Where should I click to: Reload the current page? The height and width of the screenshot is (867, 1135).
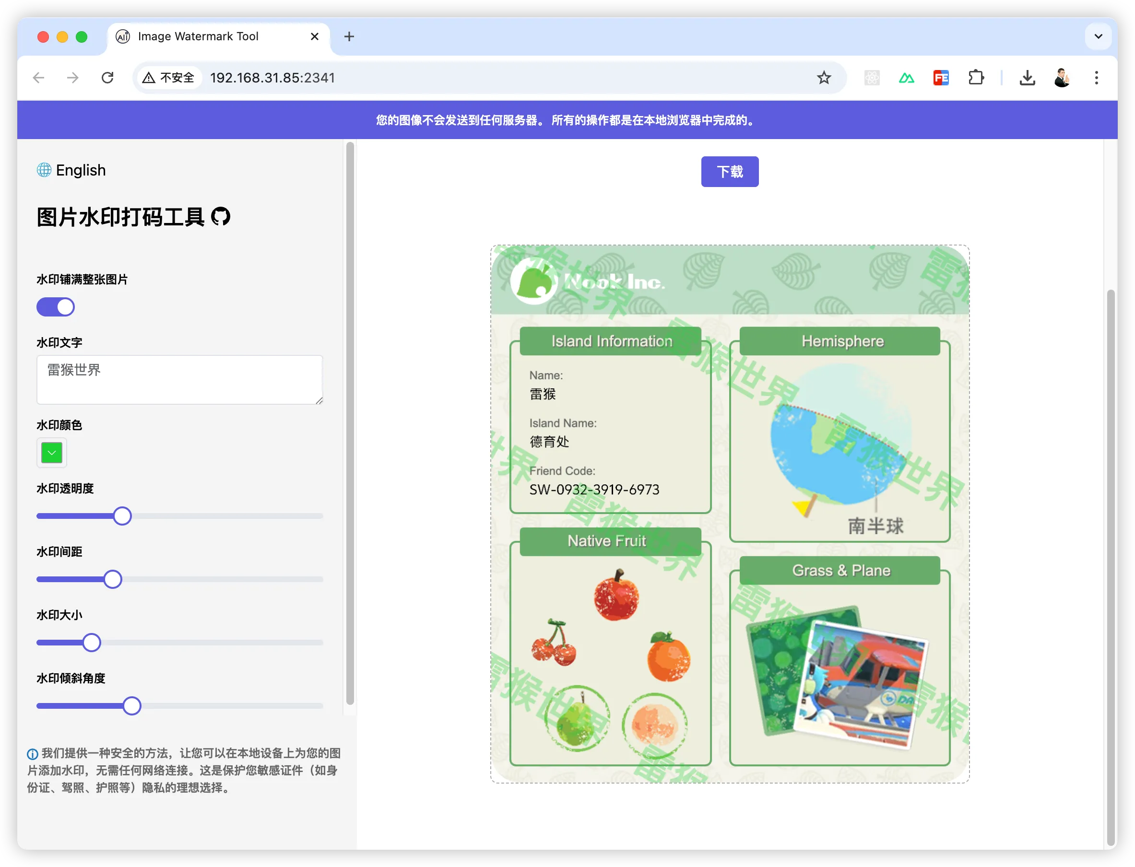point(107,78)
